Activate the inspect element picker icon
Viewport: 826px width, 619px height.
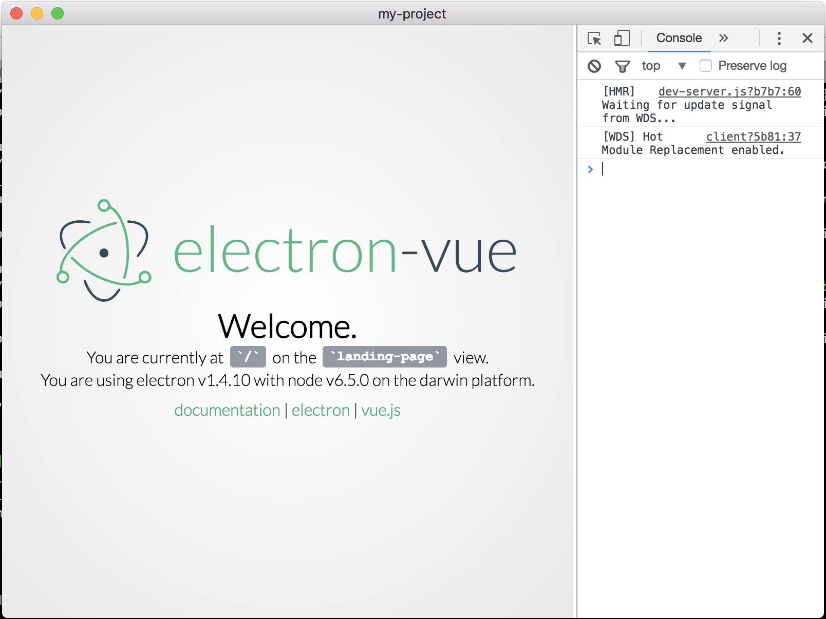tap(594, 38)
